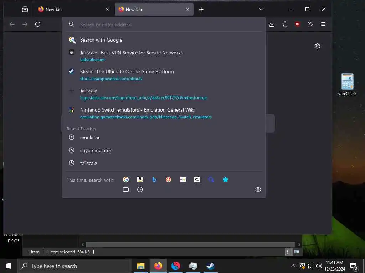Select recent search 'emulator'

pyautogui.click(x=164, y=138)
